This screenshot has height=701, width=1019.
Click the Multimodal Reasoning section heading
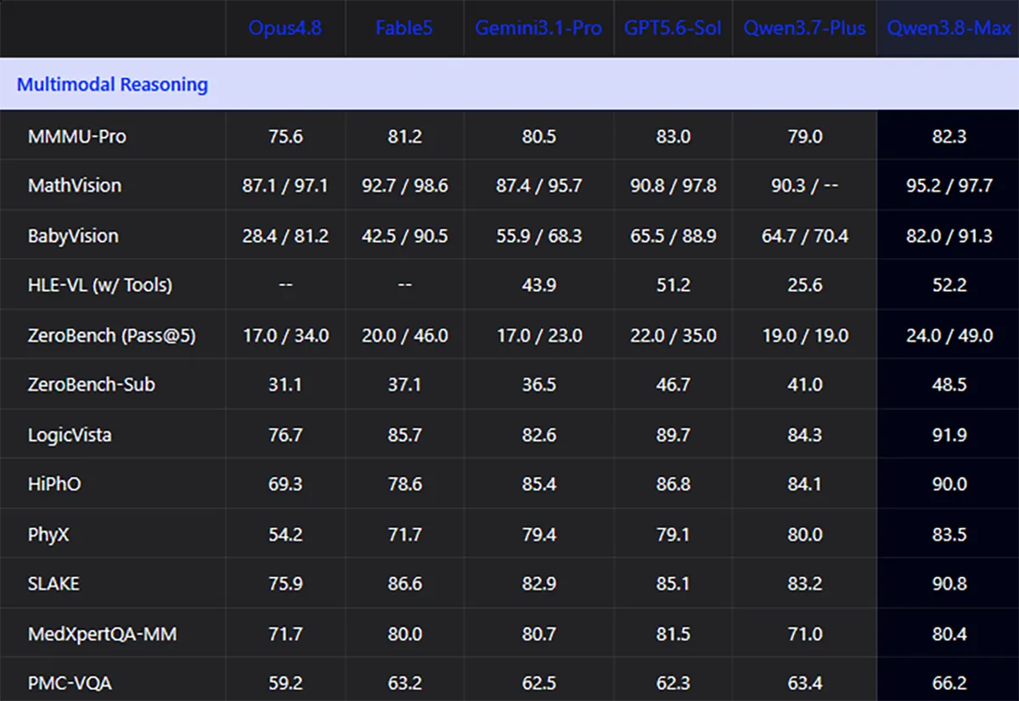click(112, 85)
